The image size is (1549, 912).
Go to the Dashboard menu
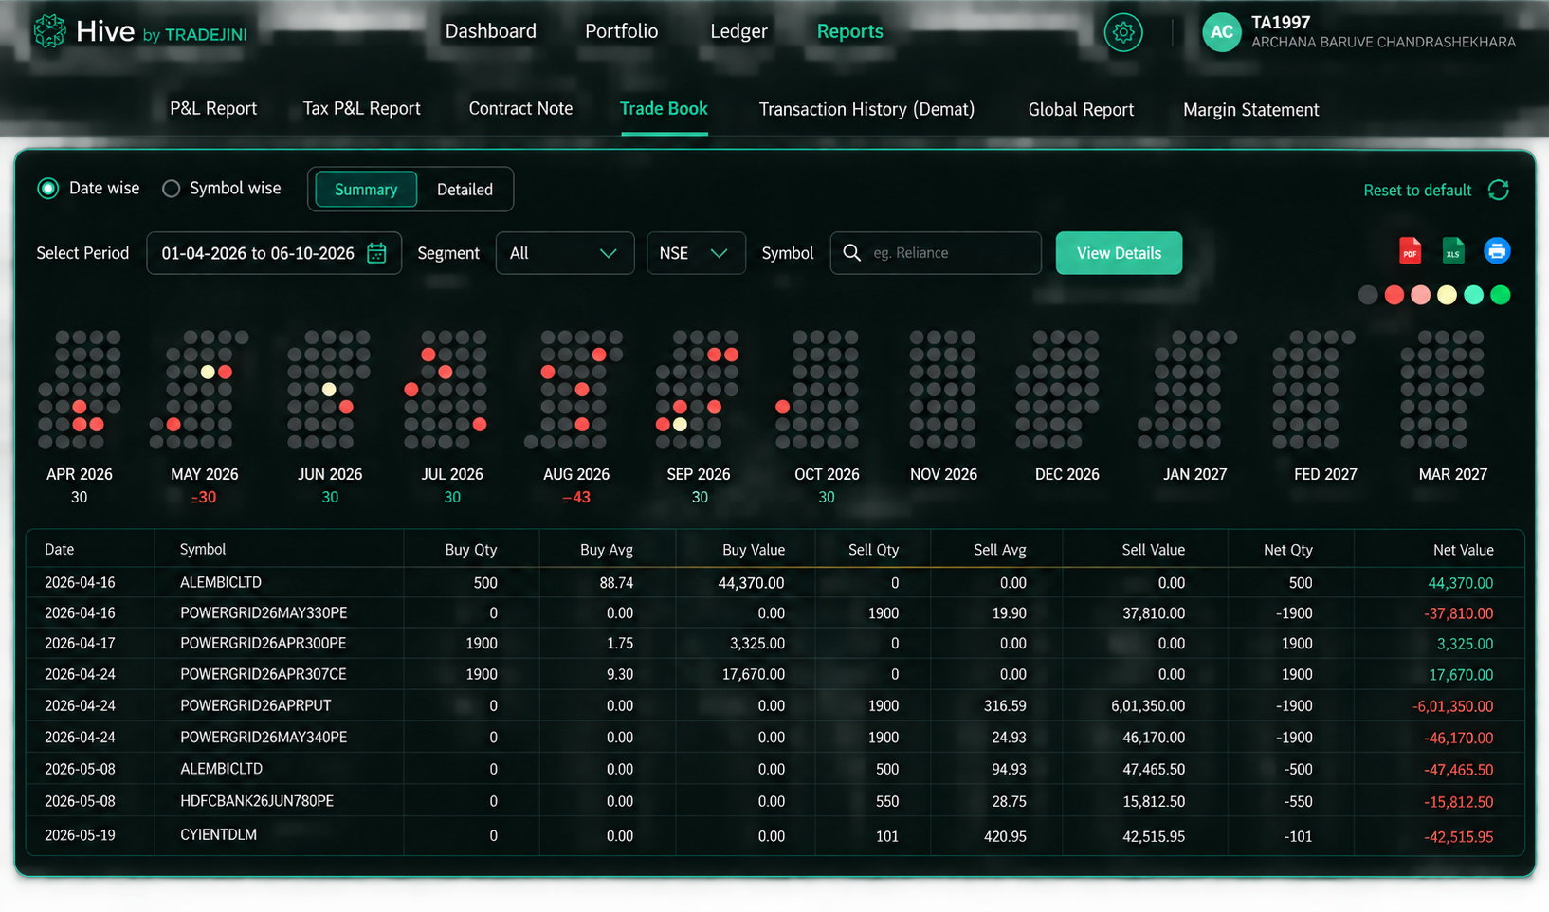(x=491, y=31)
